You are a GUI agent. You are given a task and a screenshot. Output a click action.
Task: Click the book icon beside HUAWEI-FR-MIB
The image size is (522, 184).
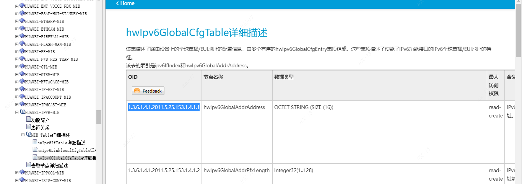click(22, 51)
